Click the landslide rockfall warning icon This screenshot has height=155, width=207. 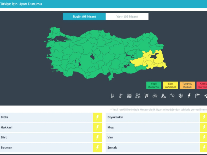[172, 96]
